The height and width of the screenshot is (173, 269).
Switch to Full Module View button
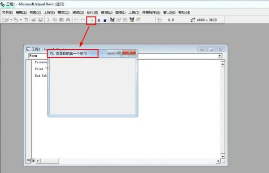point(33,160)
